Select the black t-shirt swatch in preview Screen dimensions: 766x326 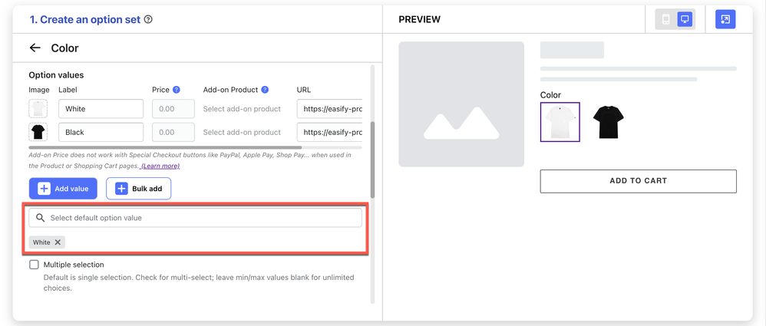coord(608,122)
